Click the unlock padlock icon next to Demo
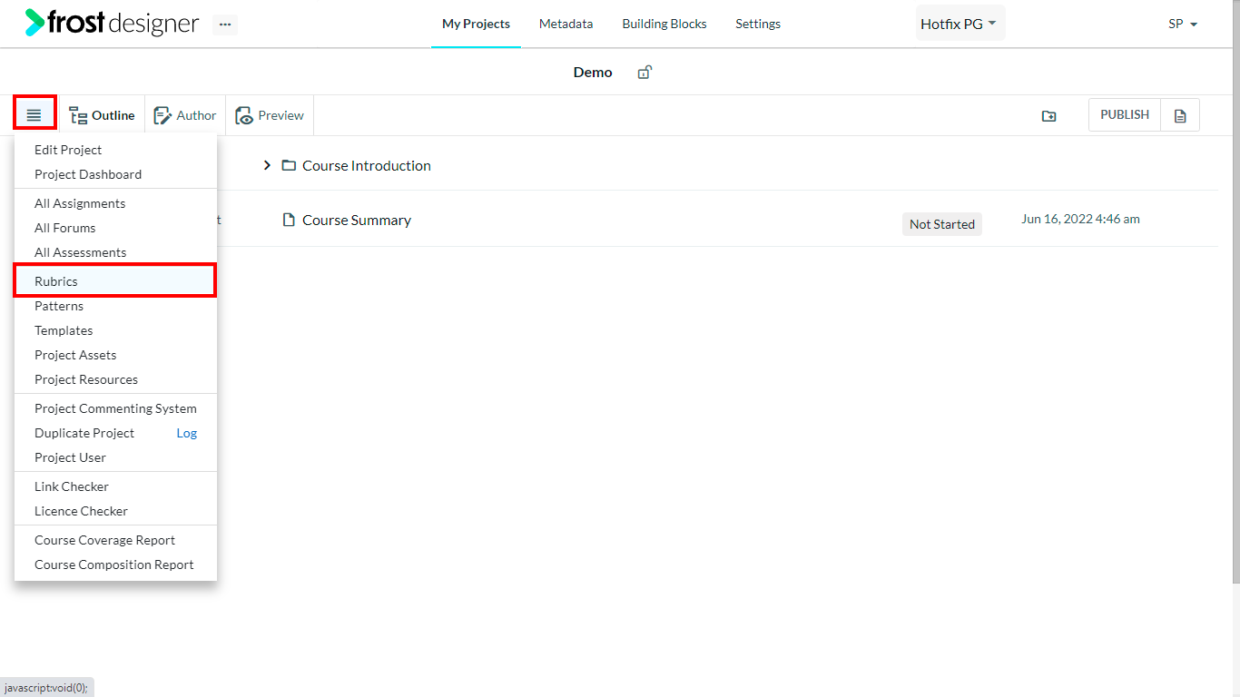 (x=645, y=72)
